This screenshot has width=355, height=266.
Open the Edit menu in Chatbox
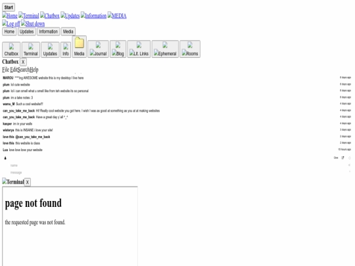(x=14, y=70)
